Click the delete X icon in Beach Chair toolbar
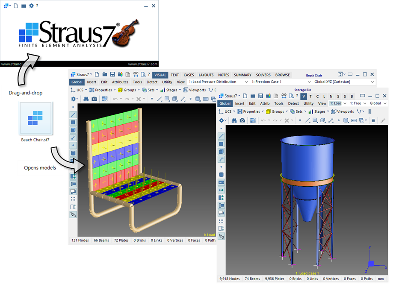The image size is (393, 287). pyautogui.click(x=139, y=99)
